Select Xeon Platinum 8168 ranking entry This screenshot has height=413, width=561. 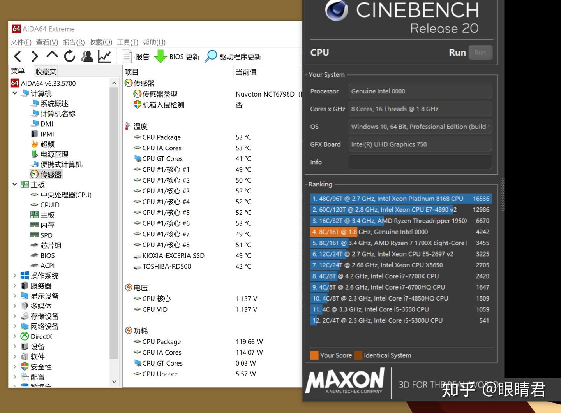pyautogui.click(x=401, y=199)
